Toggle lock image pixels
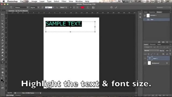 (x=152, y=54)
